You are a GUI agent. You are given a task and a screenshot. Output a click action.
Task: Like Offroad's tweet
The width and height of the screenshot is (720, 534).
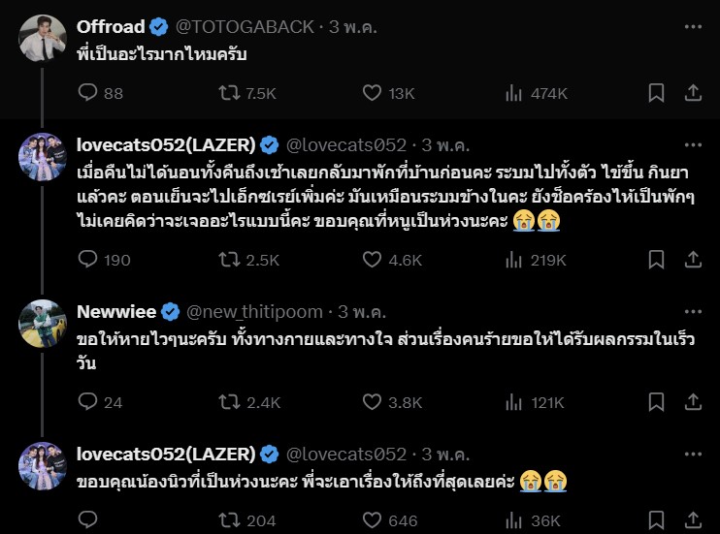tap(372, 93)
